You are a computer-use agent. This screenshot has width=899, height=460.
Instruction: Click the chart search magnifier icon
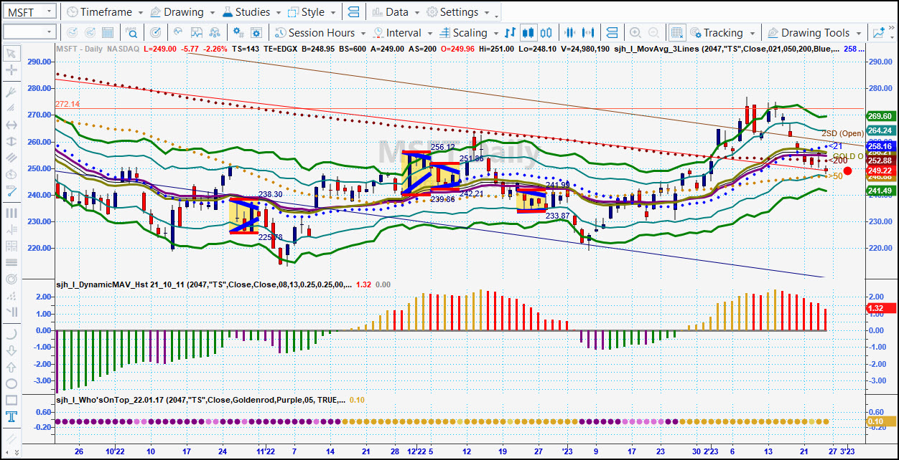pyautogui.click(x=132, y=33)
